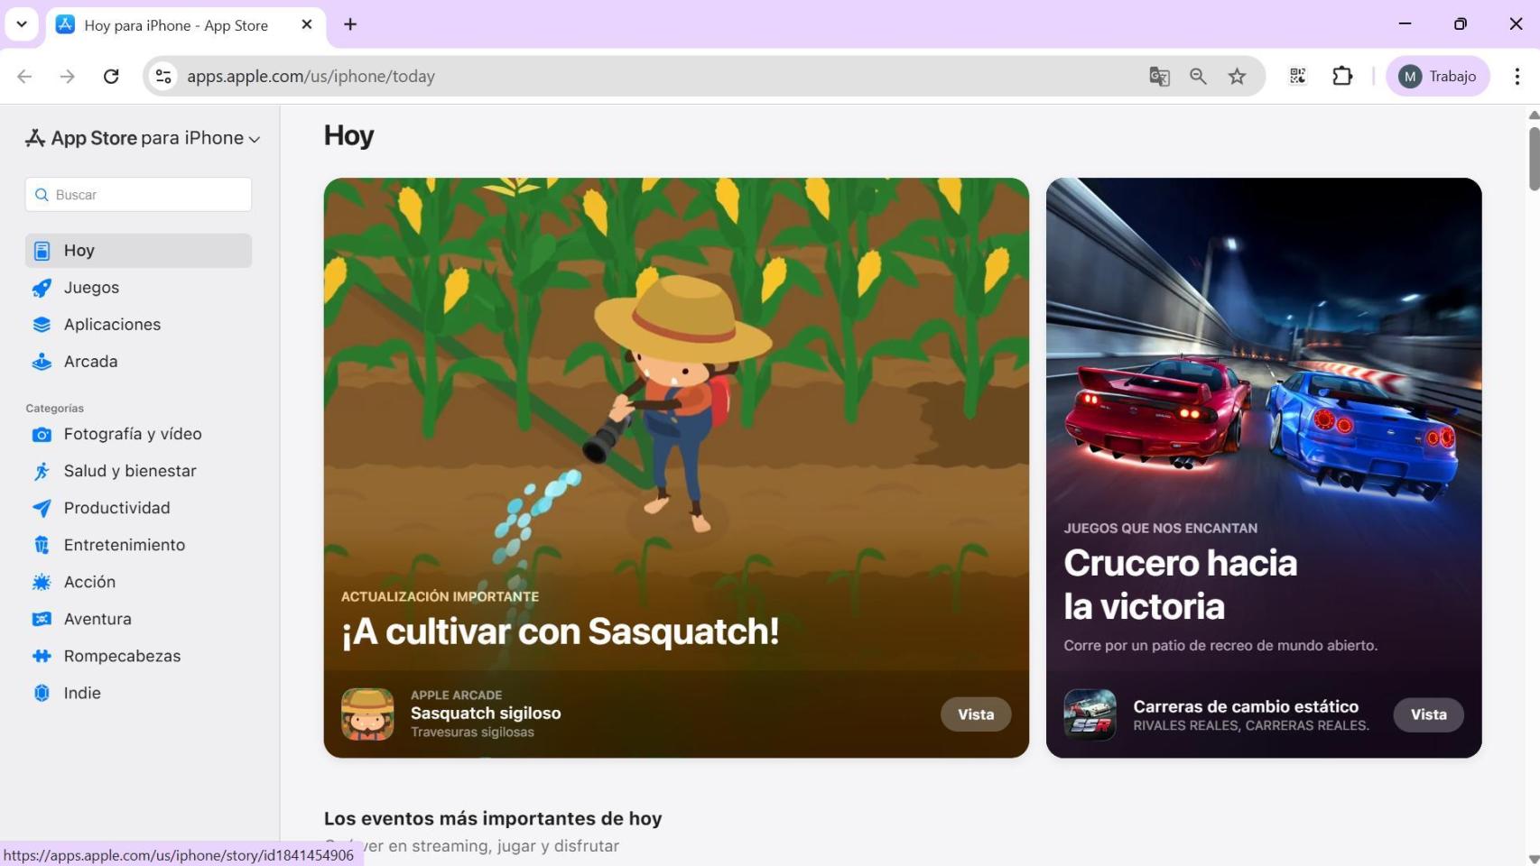Viewport: 1540px width, 866px height.
Task: Click the Buscar search field
Action: [x=138, y=194]
